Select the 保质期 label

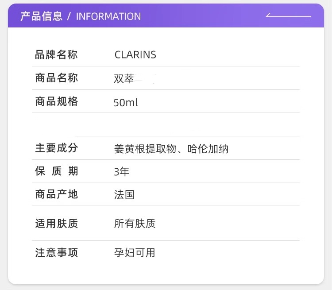pos(56,171)
